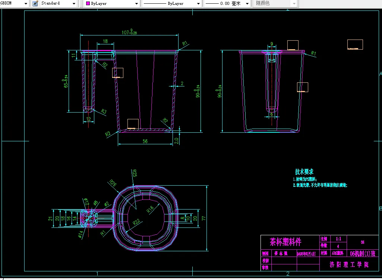Select the 12 dimension below the handle
382x280 pixels.
click(88, 119)
